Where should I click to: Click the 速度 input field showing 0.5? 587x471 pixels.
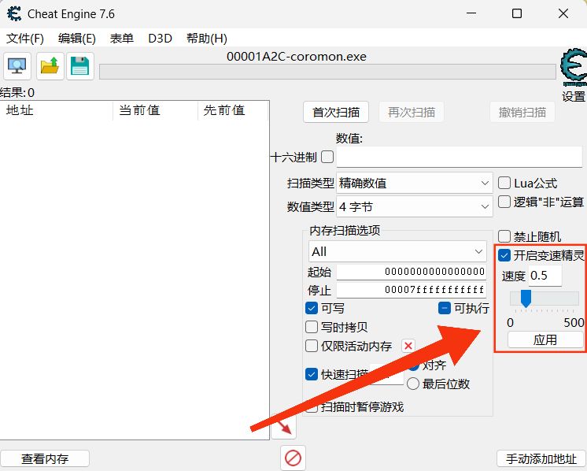point(545,276)
